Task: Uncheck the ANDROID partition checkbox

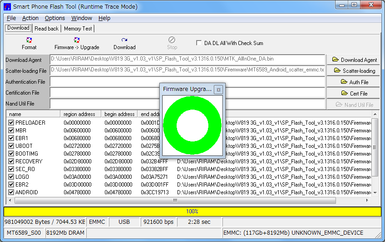Action: (11, 192)
